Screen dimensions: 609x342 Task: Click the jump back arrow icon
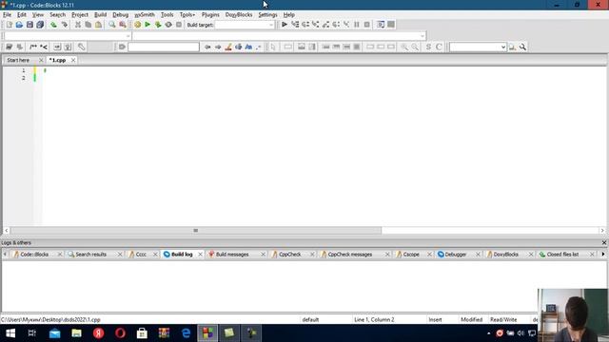pos(207,47)
